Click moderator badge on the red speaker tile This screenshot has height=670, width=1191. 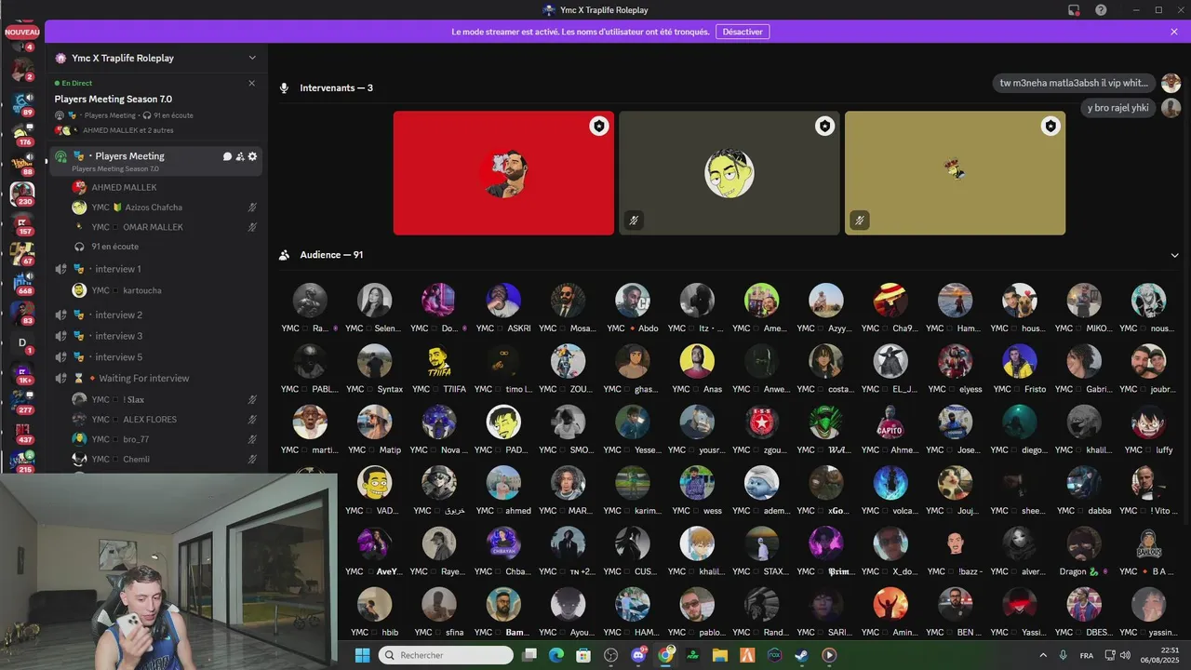coord(599,126)
